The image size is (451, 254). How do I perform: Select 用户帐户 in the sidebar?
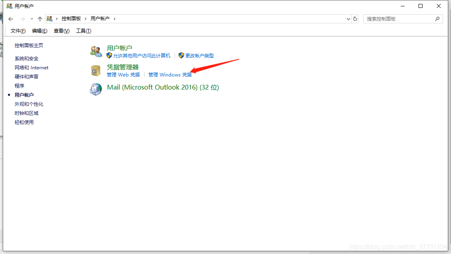tap(24, 95)
